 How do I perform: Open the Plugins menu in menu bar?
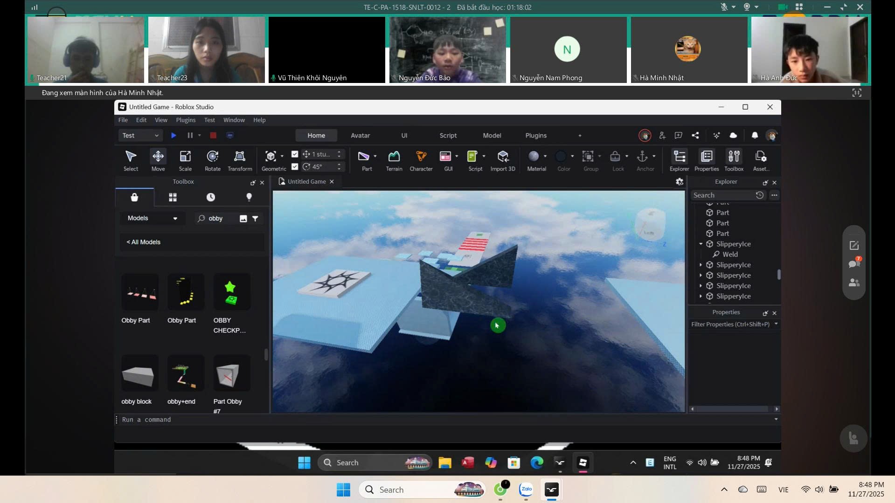tap(186, 120)
